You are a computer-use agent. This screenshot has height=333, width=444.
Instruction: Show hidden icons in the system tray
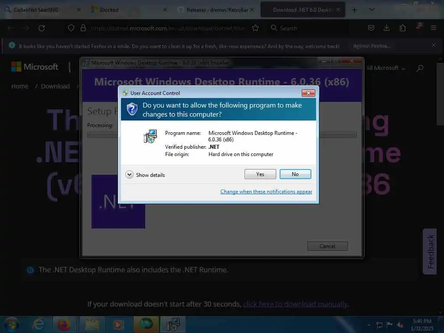click(369, 325)
